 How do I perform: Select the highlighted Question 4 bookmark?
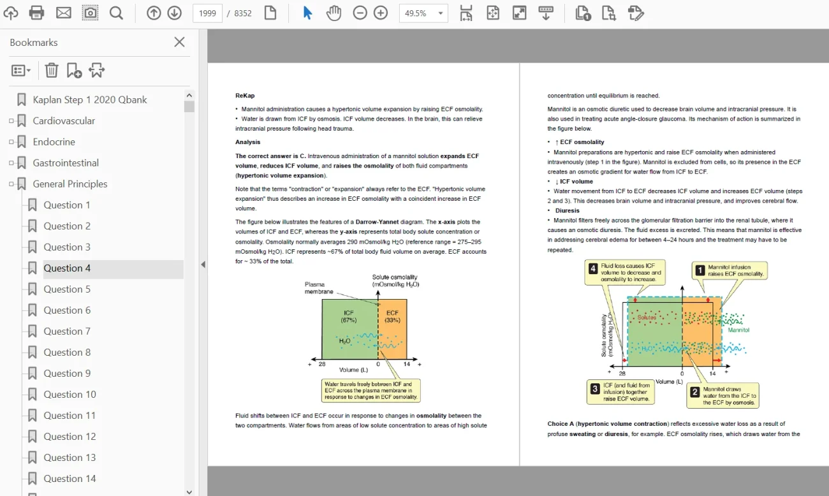pos(67,268)
